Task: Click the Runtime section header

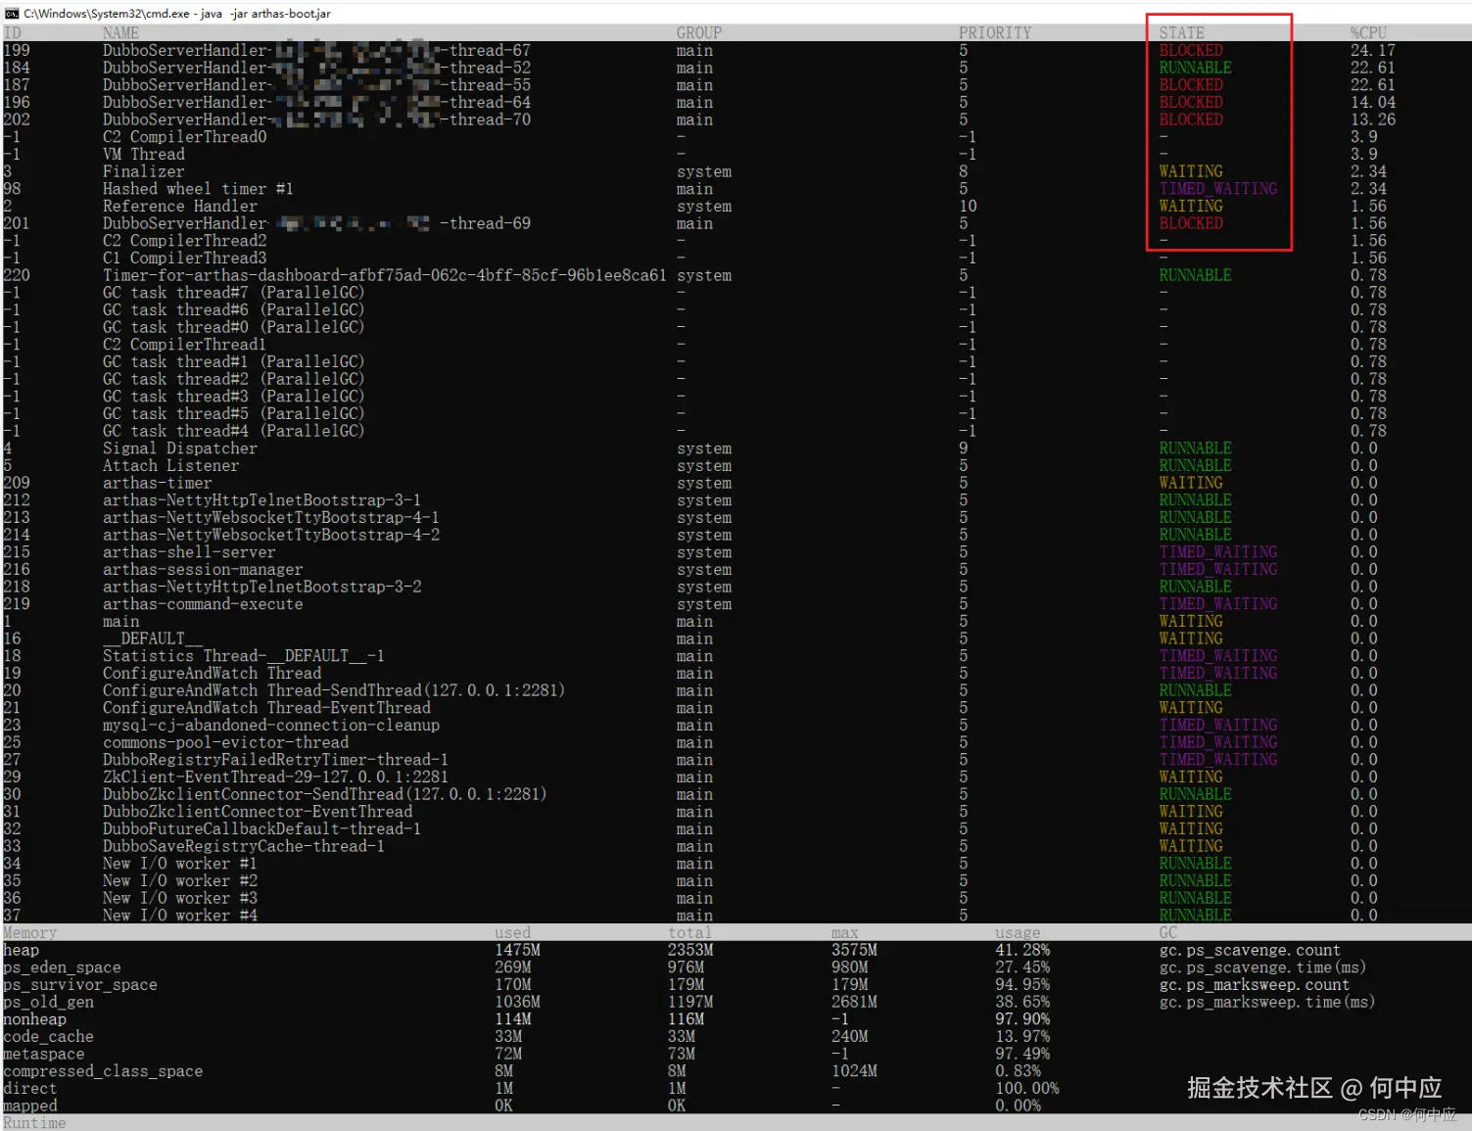Action: coord(35,1122)
